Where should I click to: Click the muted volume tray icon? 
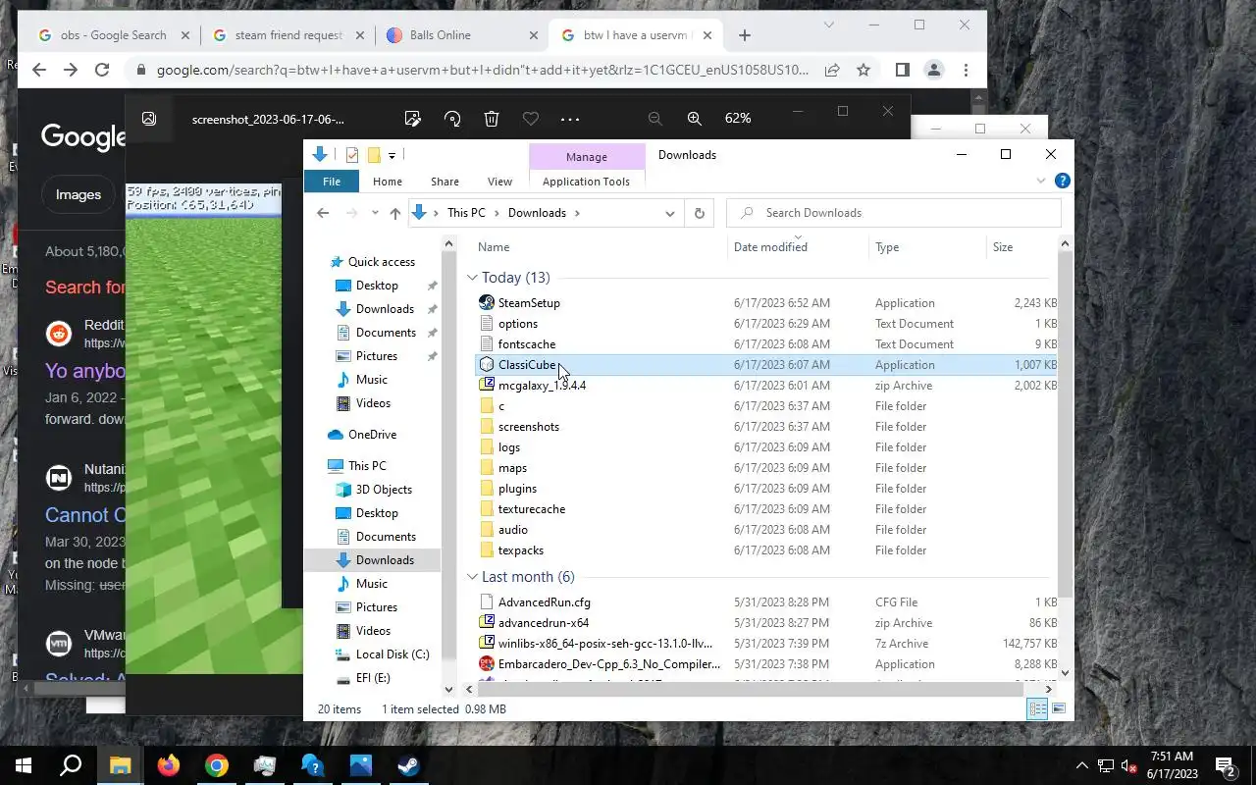click(1129, 766)
